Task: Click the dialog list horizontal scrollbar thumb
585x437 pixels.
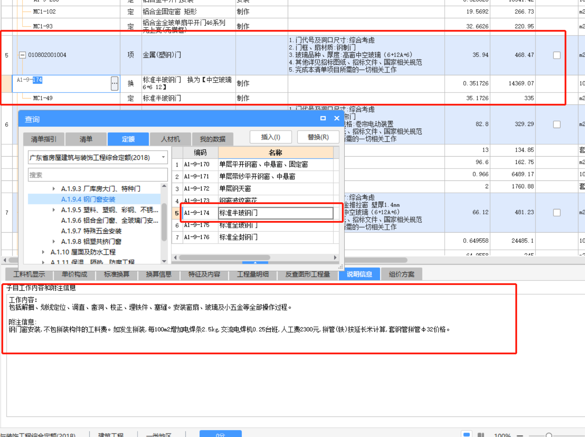Action: pyautogui.click(x=224, y=258)
